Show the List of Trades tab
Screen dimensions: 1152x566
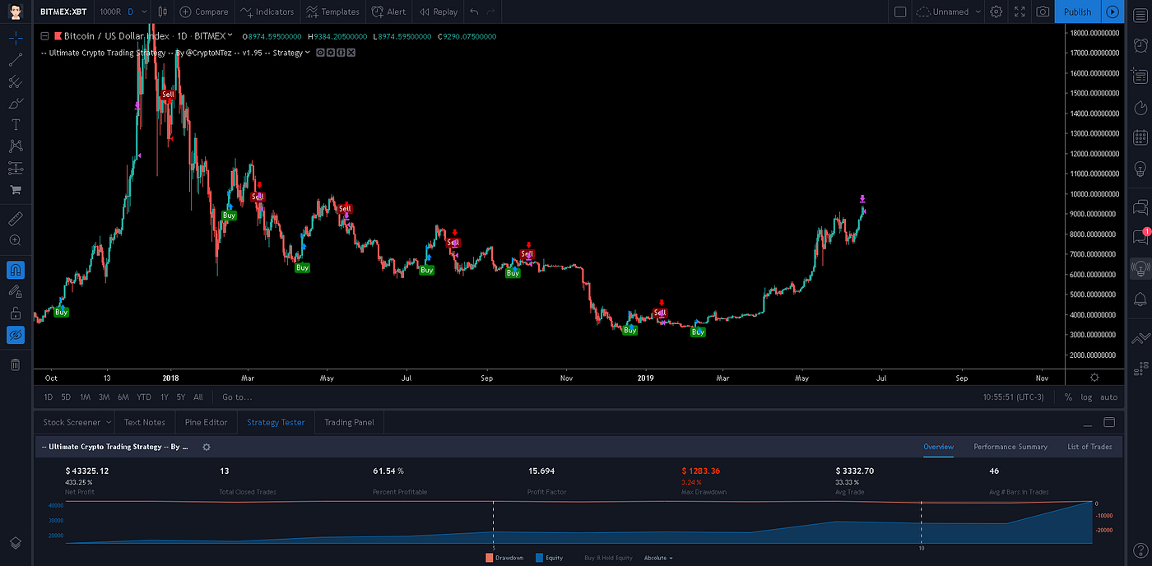pyautogui.click(x=1089, y=447)
